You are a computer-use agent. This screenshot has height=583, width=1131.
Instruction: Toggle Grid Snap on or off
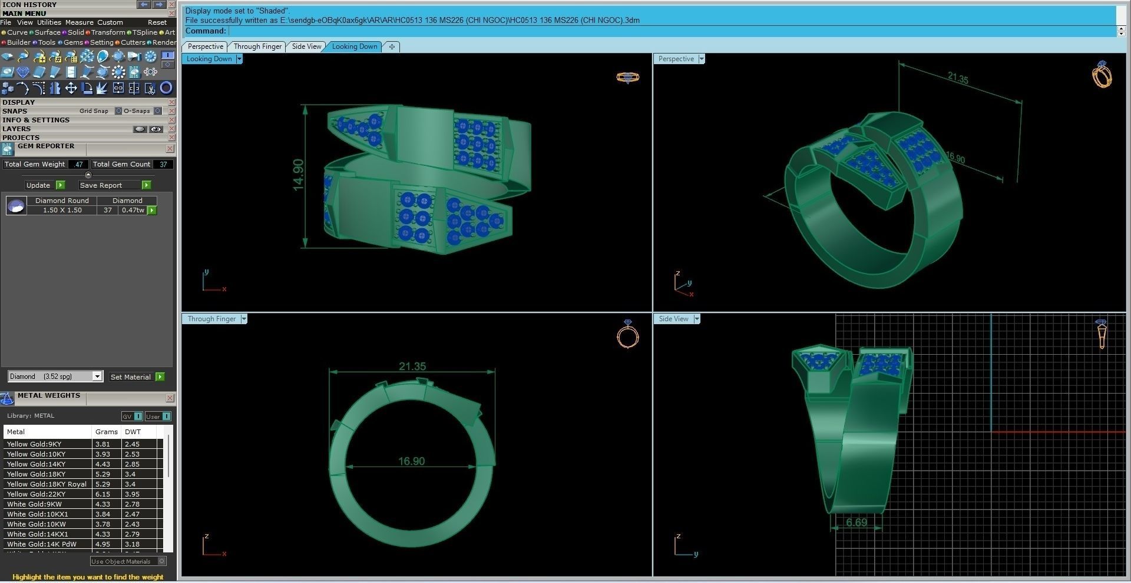[x=118, y=111]
